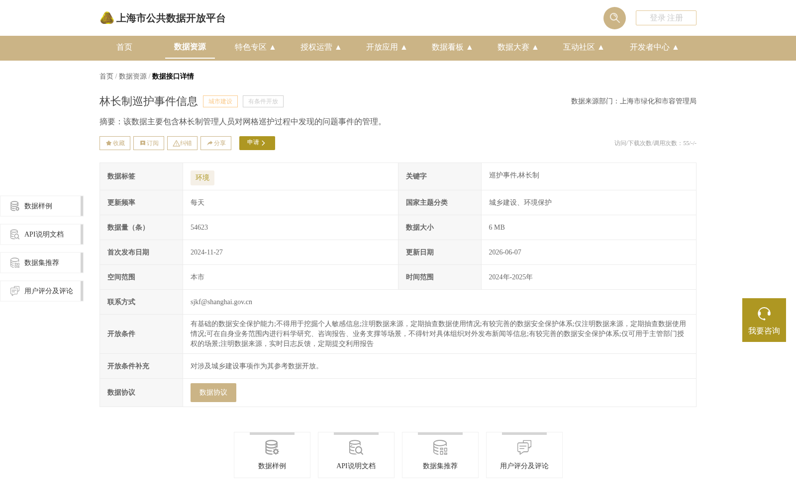Click the platform title 上海市公共数据开放平台

tap(171, 18)
